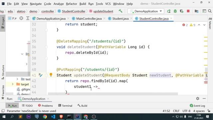Expand the target folder

13,84
